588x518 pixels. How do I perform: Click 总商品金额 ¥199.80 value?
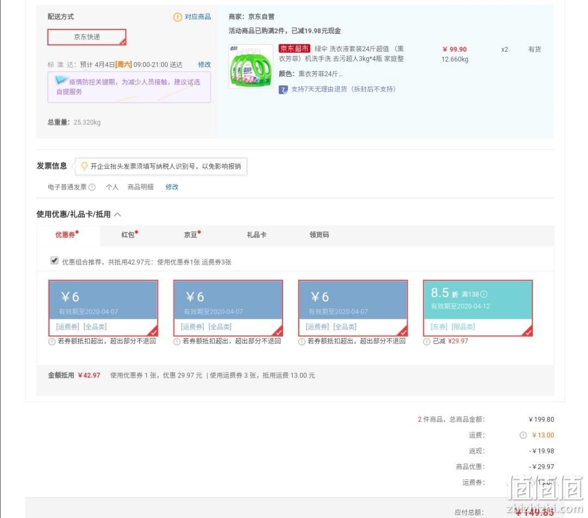pyautogui.click(x=541, y=420)
